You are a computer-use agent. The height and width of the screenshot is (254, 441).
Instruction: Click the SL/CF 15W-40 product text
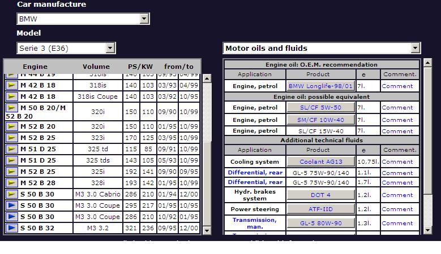[320, 131]
